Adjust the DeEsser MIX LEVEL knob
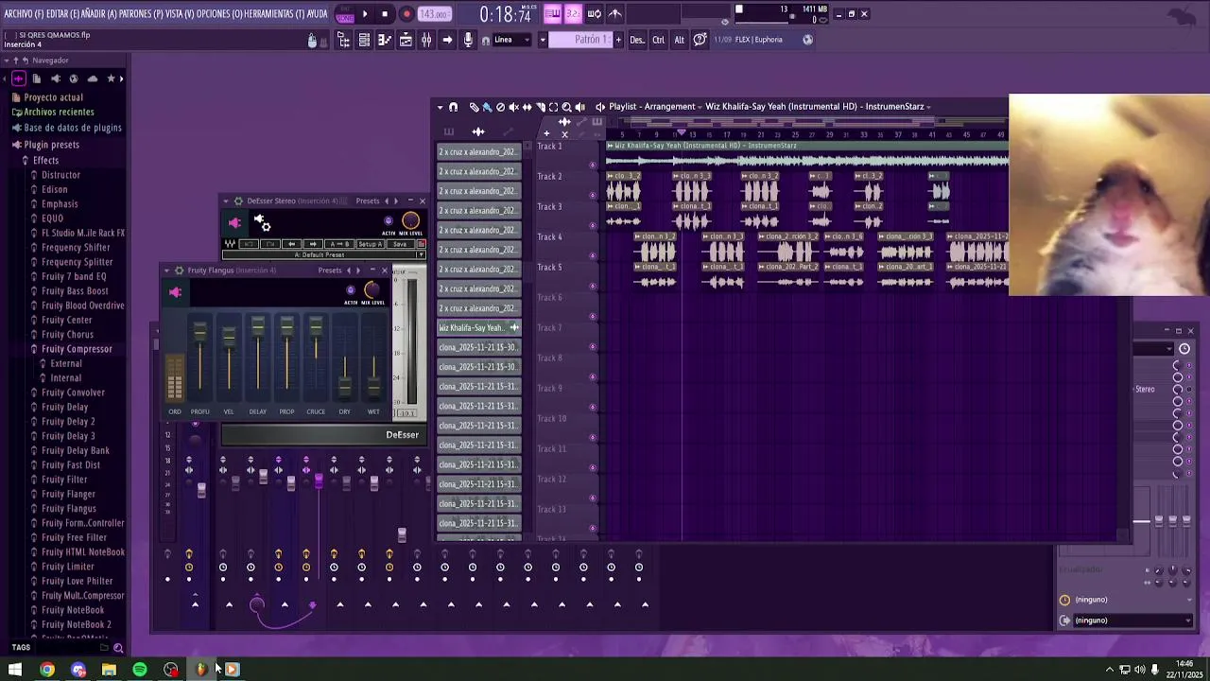1210x681 pixels. (410, 221)
